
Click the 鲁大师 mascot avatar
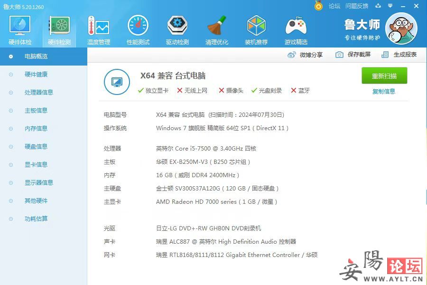(401, 28)
